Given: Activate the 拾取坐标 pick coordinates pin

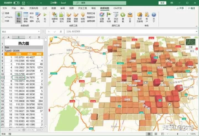Looking at the screenshot, I should click(x=83, y=17).
